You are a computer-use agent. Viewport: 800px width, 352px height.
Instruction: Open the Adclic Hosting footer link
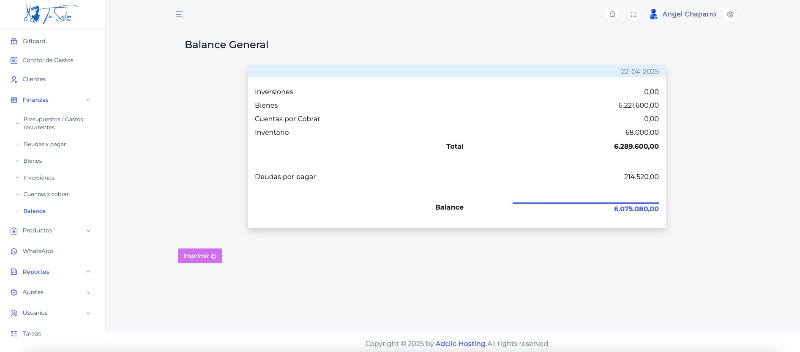coord(460,344)
